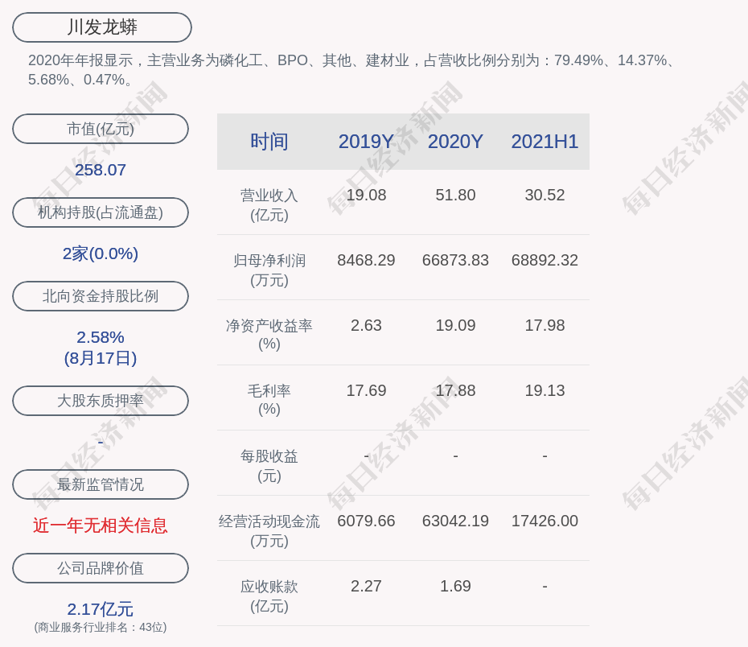Click northbound holding value 2.58%
This screenshot has width=748, height=647.
(101, 337)
